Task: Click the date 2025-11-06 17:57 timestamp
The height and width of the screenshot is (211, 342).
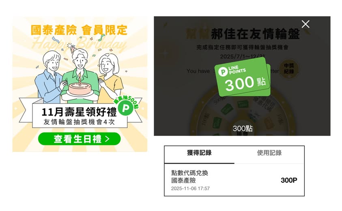Action: 190,189
